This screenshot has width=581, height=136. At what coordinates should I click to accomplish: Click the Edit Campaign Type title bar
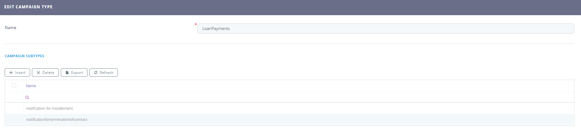(x=28, y=7)
